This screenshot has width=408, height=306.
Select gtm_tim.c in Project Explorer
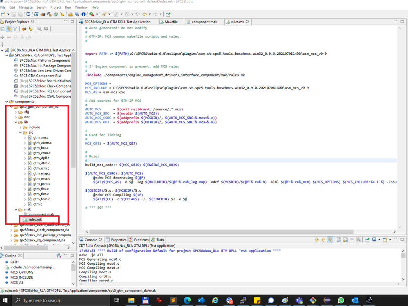(41, 194)
